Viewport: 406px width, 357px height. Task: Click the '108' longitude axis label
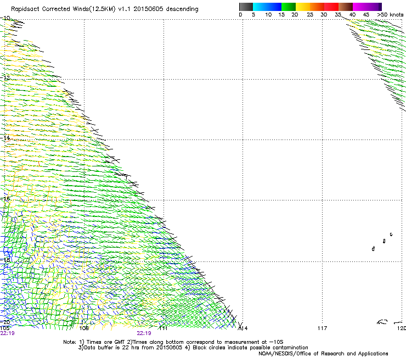click(84, 328)
